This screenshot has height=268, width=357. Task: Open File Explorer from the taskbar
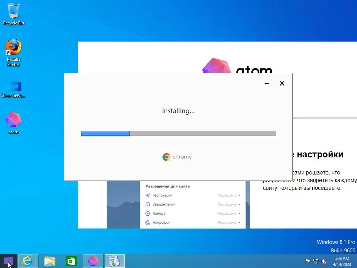(50, 261)
